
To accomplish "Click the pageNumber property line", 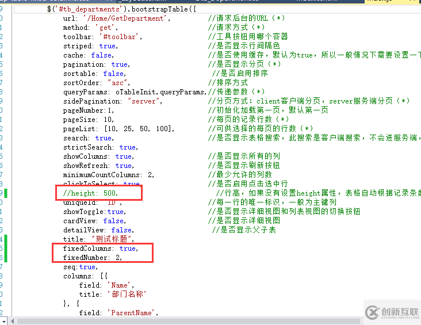I will pos(89,110).
